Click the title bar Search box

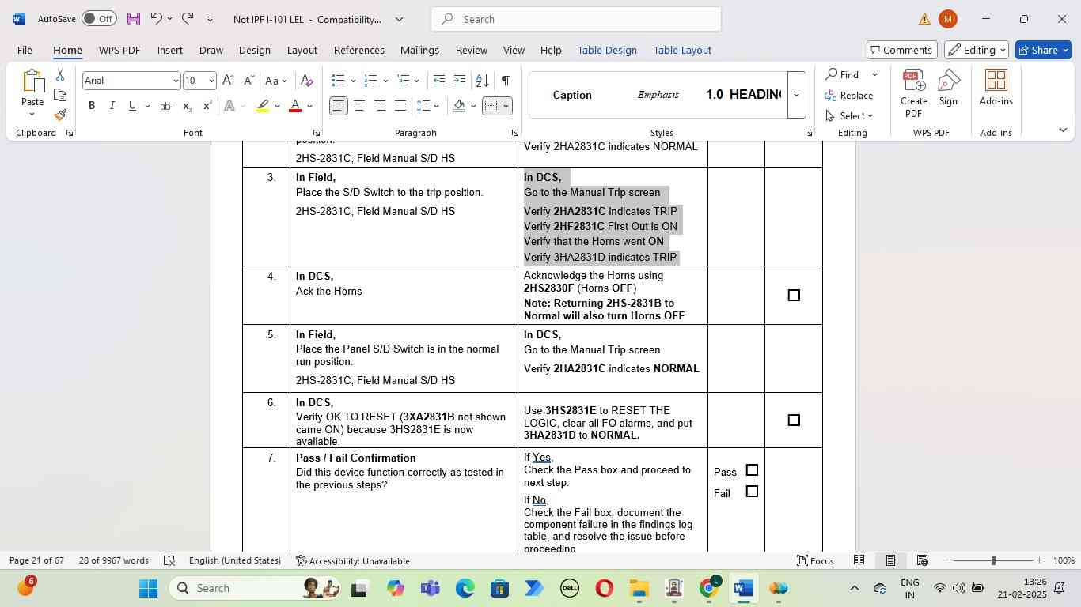(x=576, y=19)
